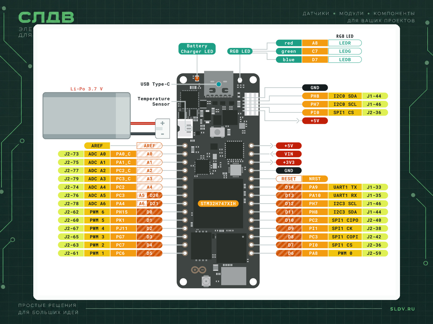433x324 pixels.
Task: Click the "ADC A6" label
Action: 97,204
